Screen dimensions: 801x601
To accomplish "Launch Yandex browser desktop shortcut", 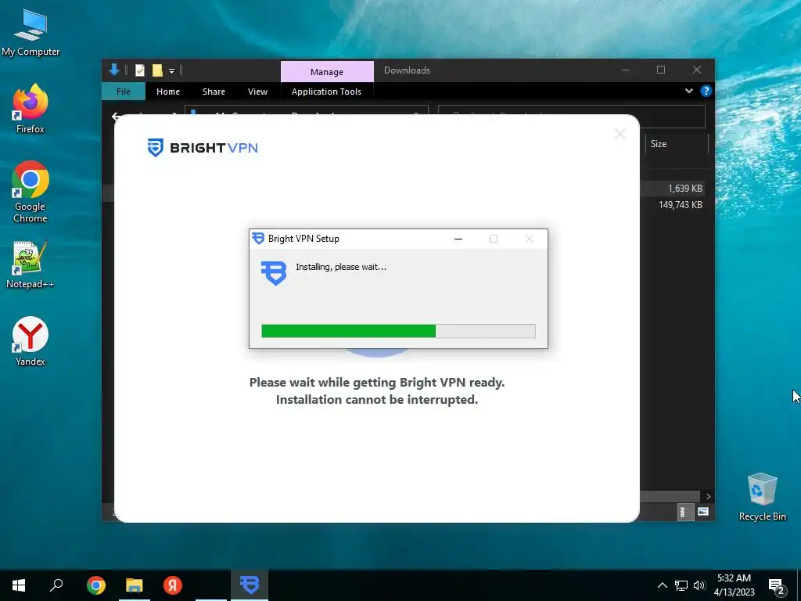I will [x=31, y=341].
